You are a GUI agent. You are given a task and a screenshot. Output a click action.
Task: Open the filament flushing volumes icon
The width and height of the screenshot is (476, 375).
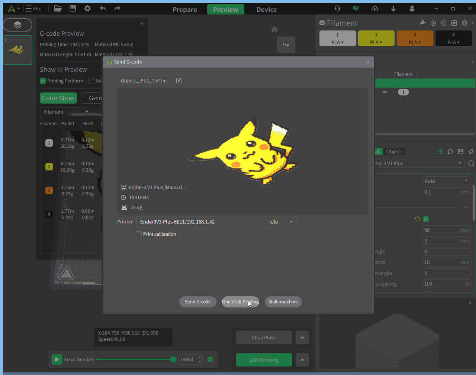422,23
